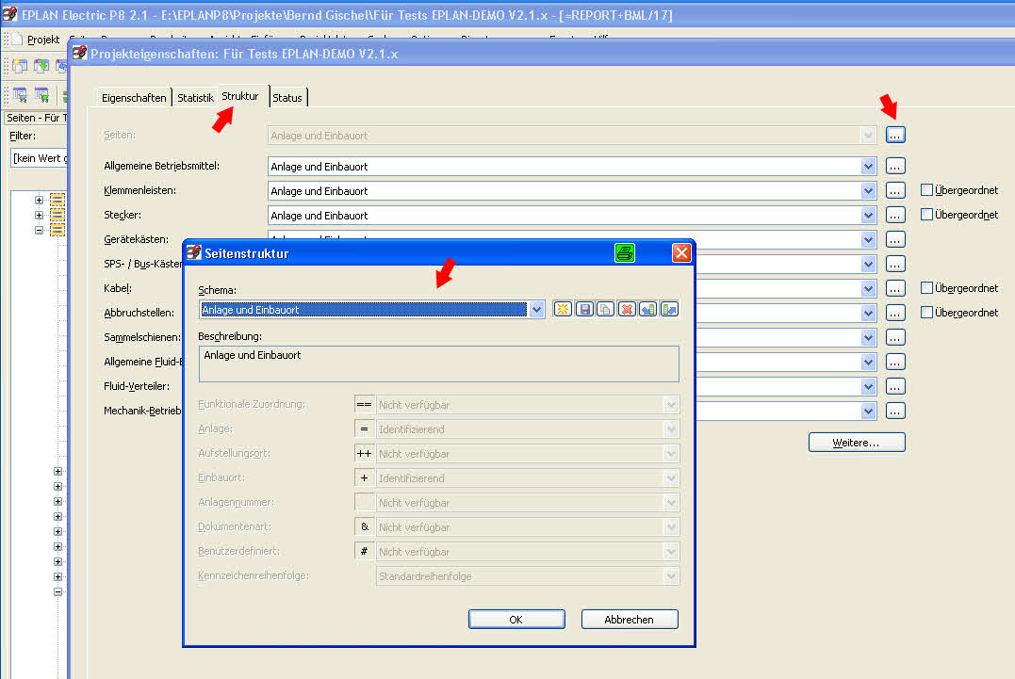Click the new-window star icon in main toolbar
This screenshot has width=1015, height=679.
click(20, 65)
